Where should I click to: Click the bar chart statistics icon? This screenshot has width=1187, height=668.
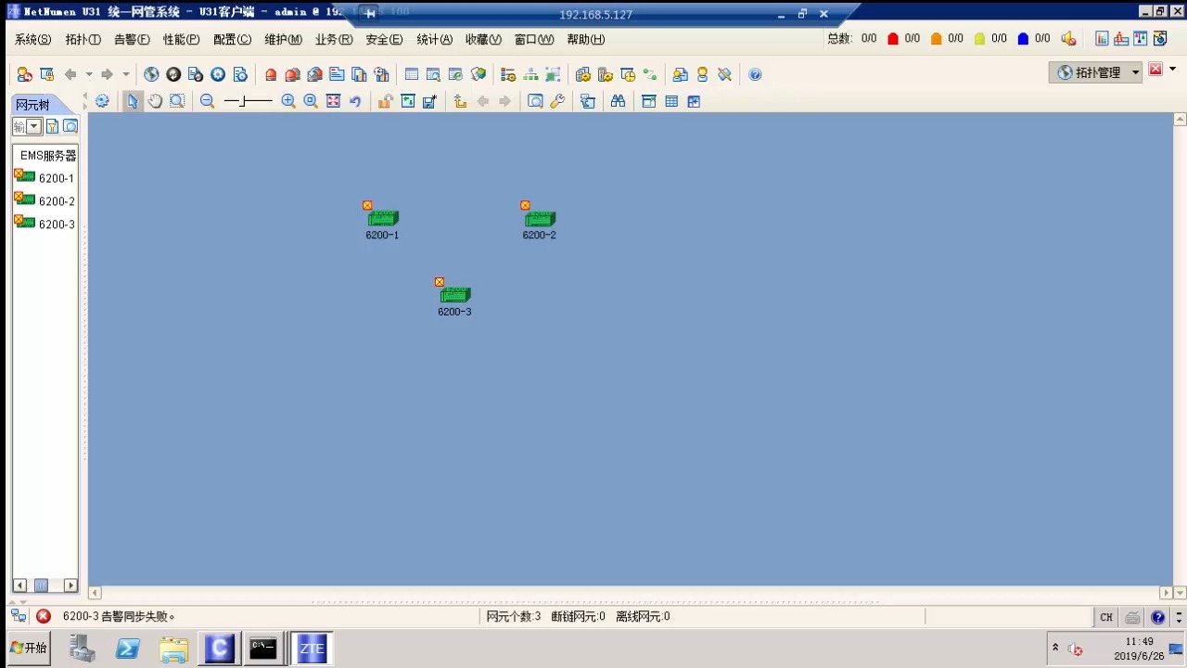tap(1102, 39)
